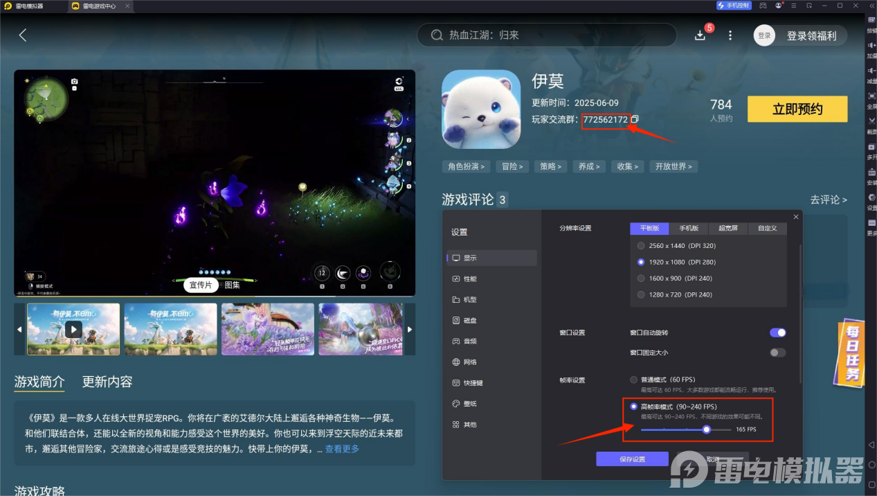Select the 超宽屏 resolution tab
The height and width of the screenshot is (496, 877).
coord(727,229)
